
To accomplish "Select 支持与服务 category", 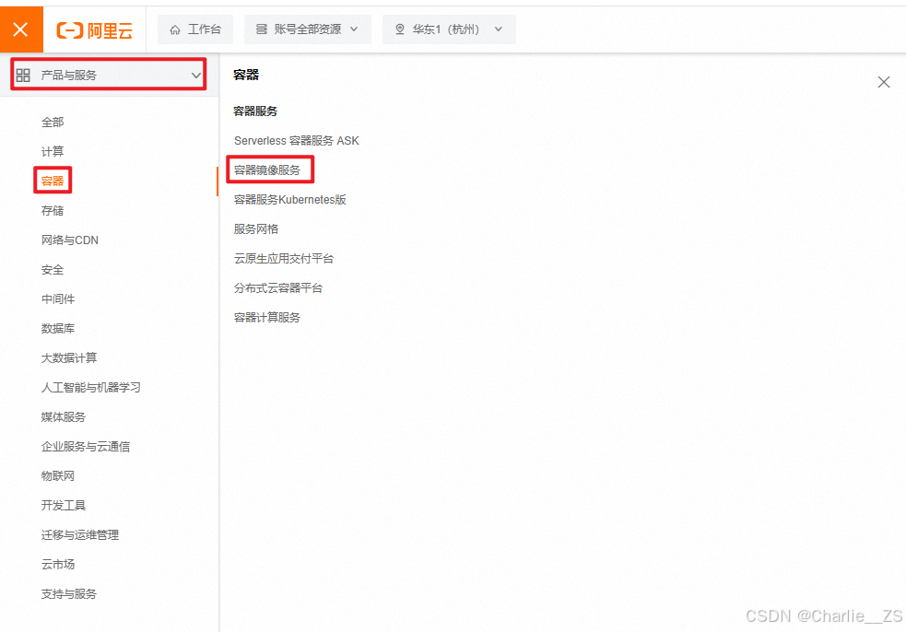I will 69,593.
